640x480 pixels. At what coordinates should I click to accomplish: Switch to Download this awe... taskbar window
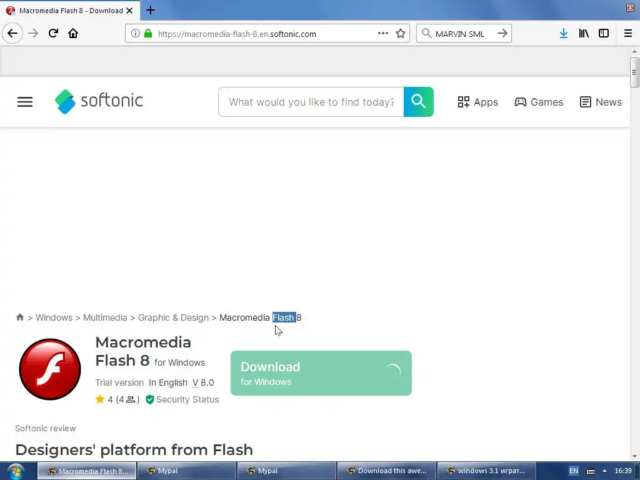[386, 471]
